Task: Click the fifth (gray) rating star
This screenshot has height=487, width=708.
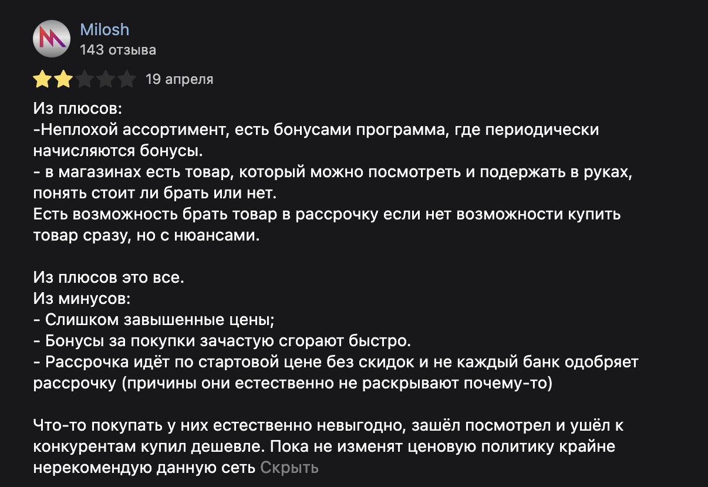Action: (x=127, y=79)
